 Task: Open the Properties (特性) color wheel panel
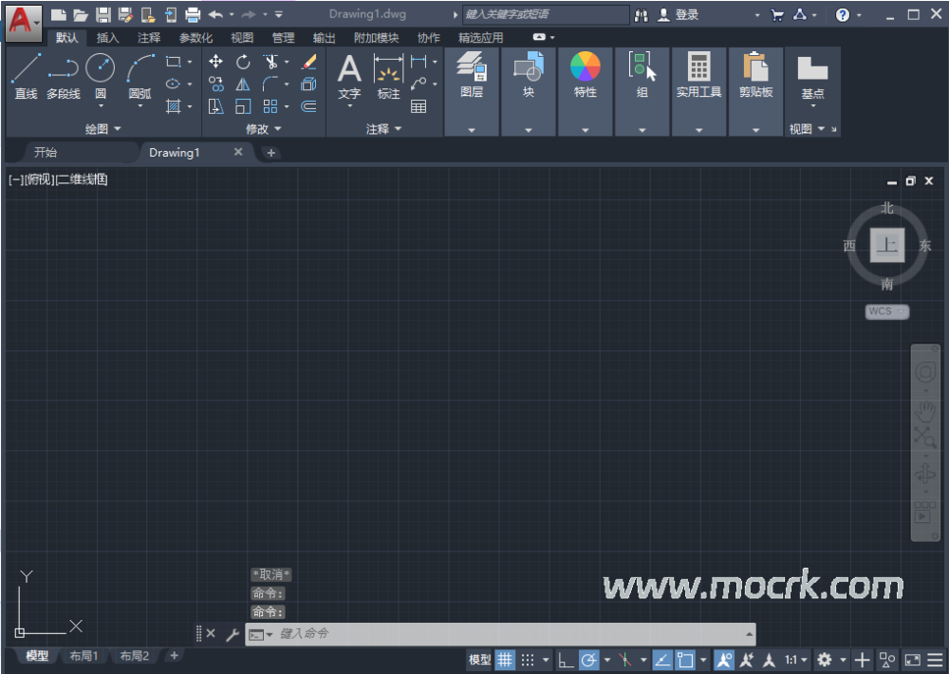click(x=586, y=76)
